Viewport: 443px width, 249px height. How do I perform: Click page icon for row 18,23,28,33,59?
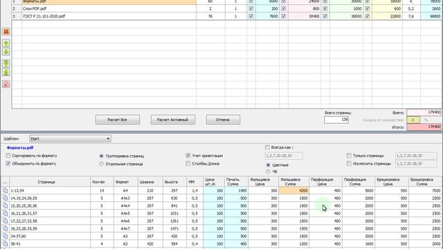[x=5, y=228]
